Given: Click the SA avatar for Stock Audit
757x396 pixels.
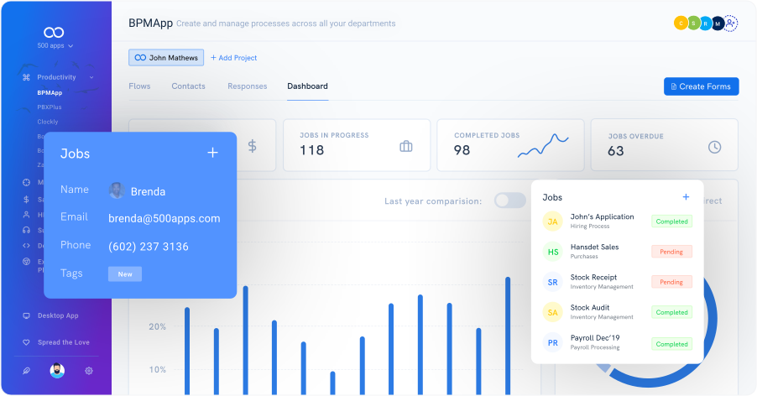Looking at the screenshot, I should coord(553,313).
